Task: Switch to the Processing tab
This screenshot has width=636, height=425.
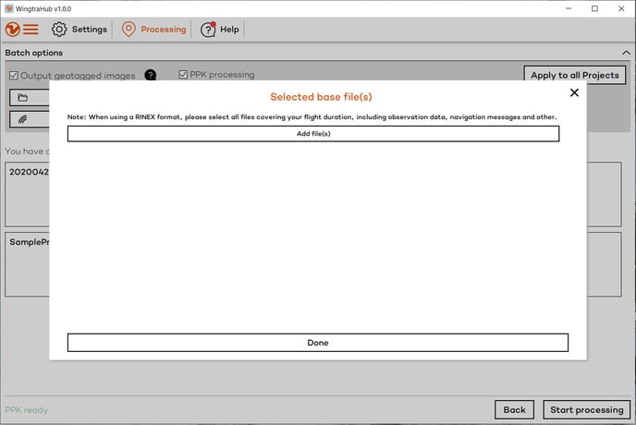Action: (163, 30)
